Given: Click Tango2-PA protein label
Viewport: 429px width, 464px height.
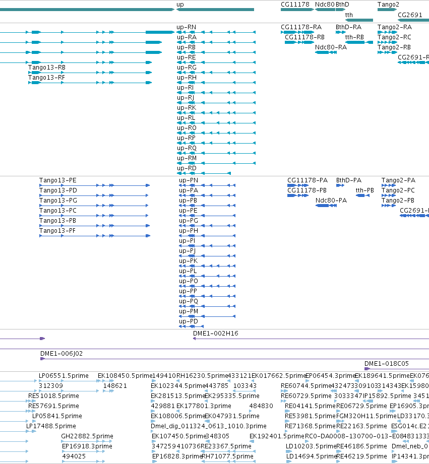Looking at the screenshot, I should click(x=398, y=180).
